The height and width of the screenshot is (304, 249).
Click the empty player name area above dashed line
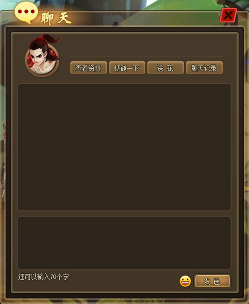pyautogui.click(x=146, y=48)
